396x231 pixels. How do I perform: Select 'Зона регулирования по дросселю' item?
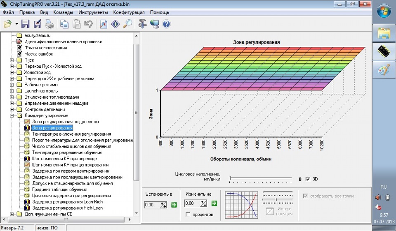pos(66,122)
